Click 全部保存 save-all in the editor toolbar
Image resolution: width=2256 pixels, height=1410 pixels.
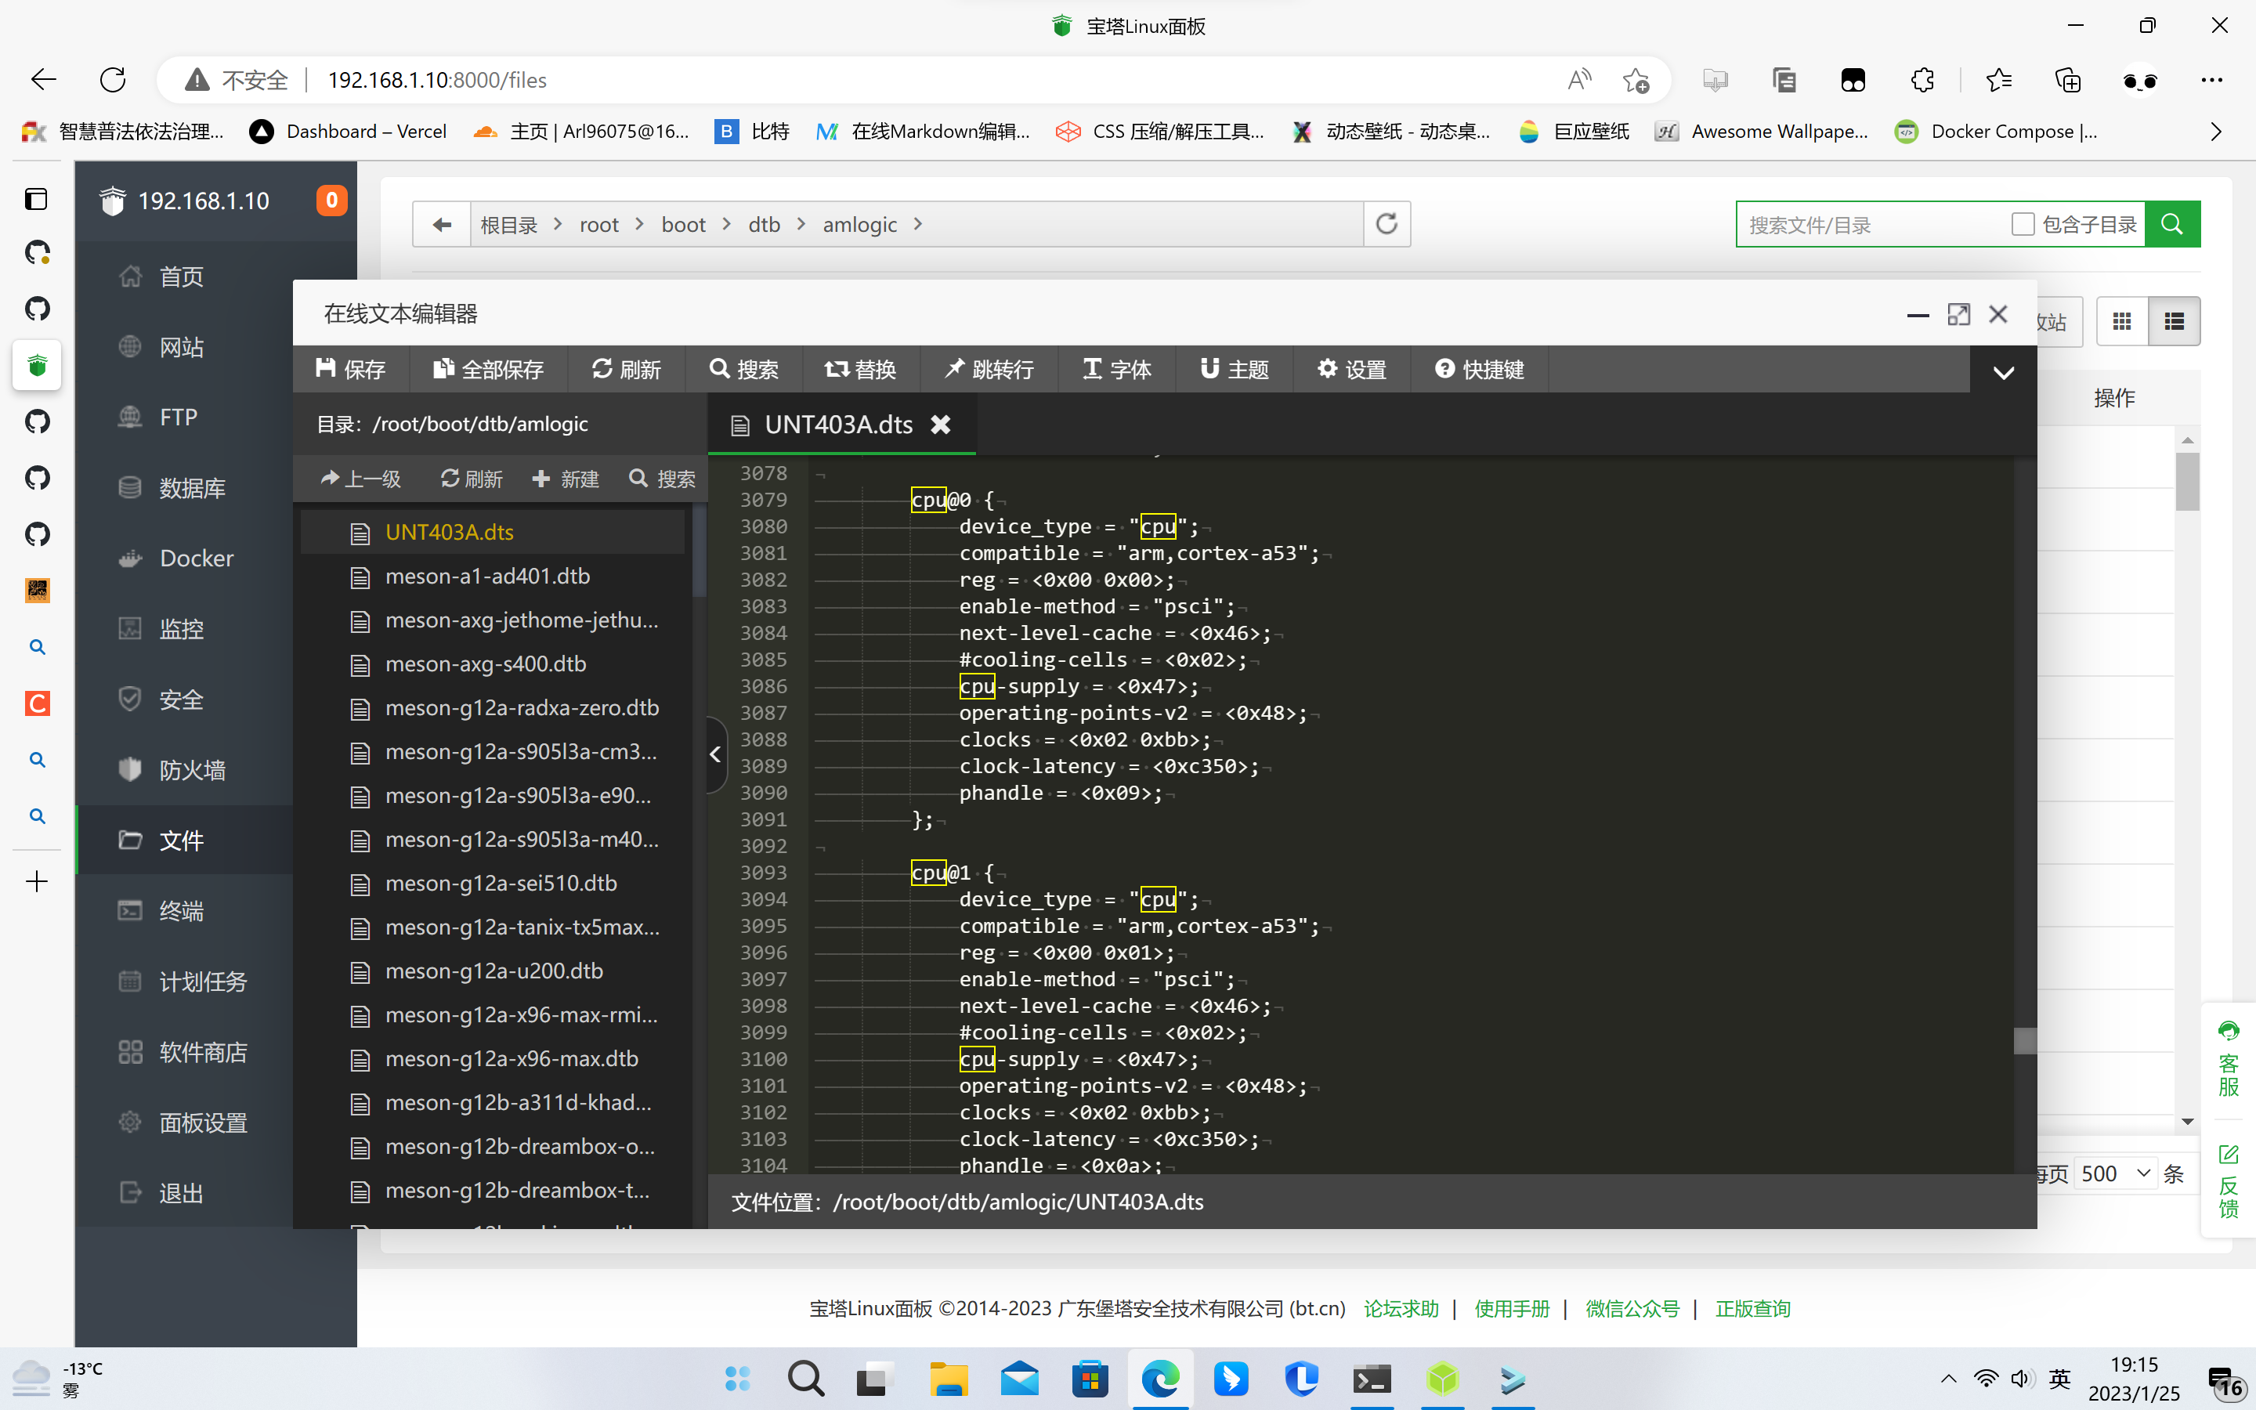(x=489, y=369)
